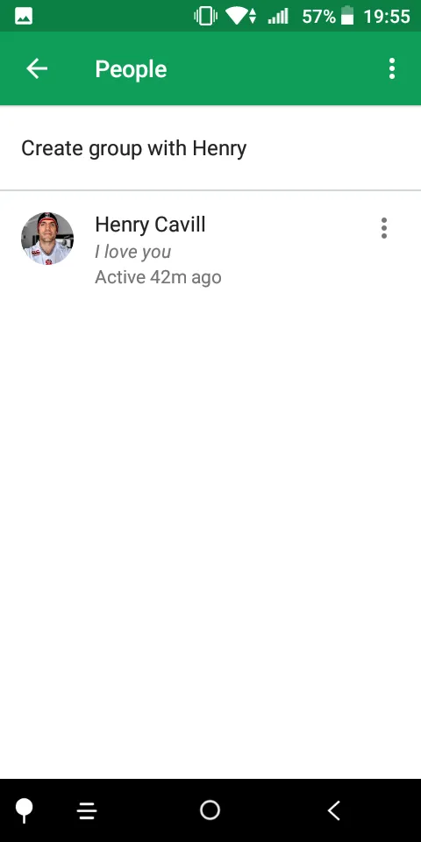
Task: Tap the battery indicator icon
Action: pyautogui.click(x=348, y=16)
